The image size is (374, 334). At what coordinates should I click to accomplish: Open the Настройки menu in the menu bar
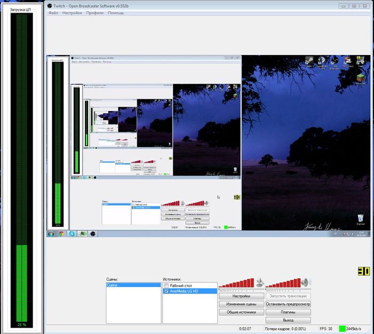72,12
